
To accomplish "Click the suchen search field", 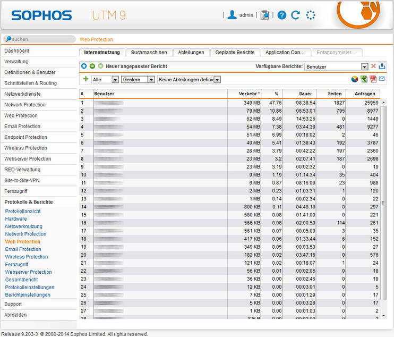I will click(41, 39).
